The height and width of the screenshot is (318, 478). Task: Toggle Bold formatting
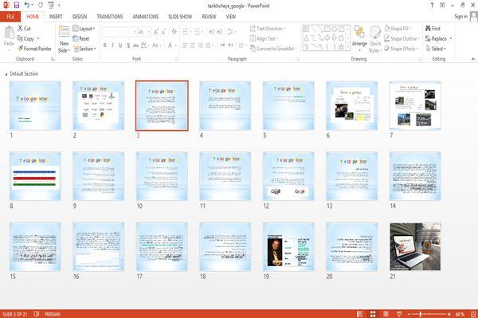coord(105,45)
